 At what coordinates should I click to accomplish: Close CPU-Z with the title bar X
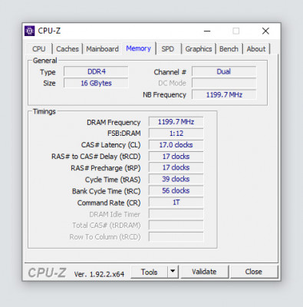click(265, 31)
